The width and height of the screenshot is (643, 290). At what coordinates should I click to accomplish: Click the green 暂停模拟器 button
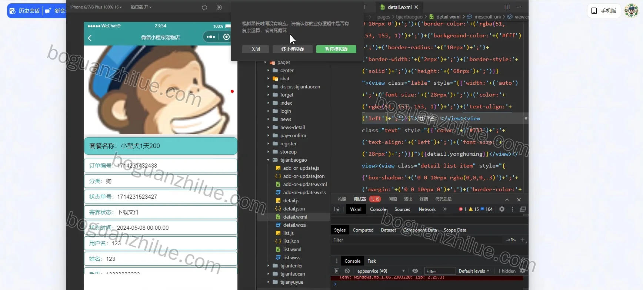(x=336, y=49)
